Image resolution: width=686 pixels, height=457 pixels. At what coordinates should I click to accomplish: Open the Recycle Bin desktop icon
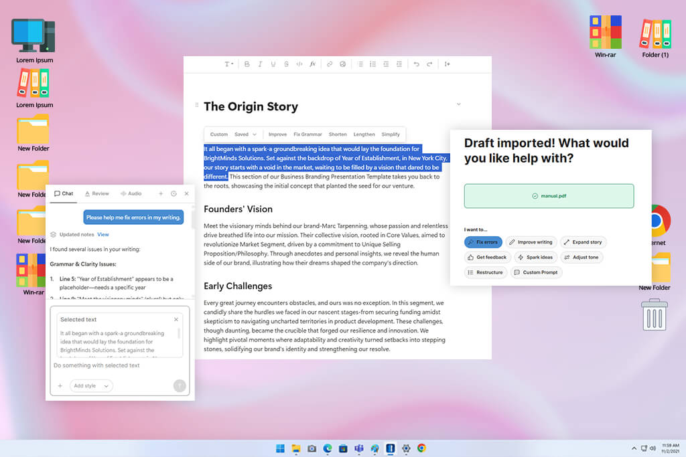tap(654, 315)
